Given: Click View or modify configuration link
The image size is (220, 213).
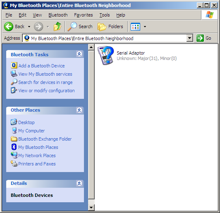Looking at the screenshot, I should click(x=46, y=91).
